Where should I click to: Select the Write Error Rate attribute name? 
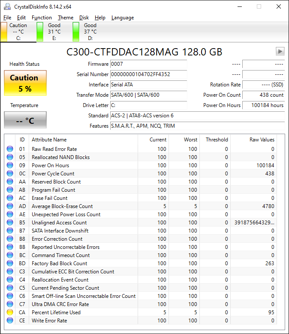pyautogui.click(x=49, y=321)
